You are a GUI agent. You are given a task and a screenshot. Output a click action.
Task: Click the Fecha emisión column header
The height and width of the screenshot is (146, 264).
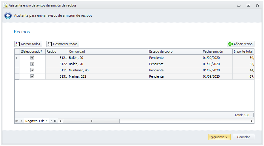click(217, 51)
